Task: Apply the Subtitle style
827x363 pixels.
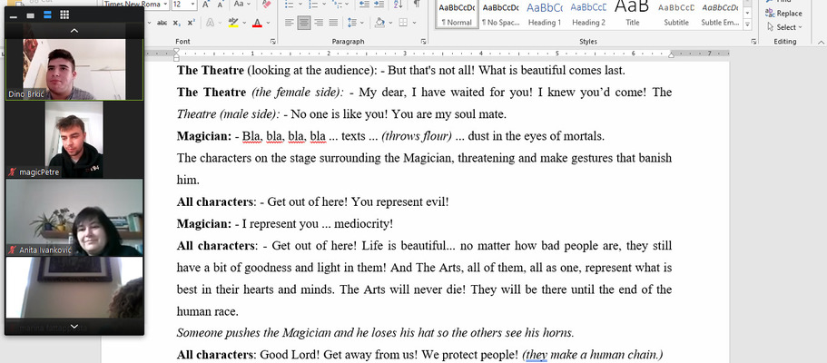Action: [x=676, y=15]
